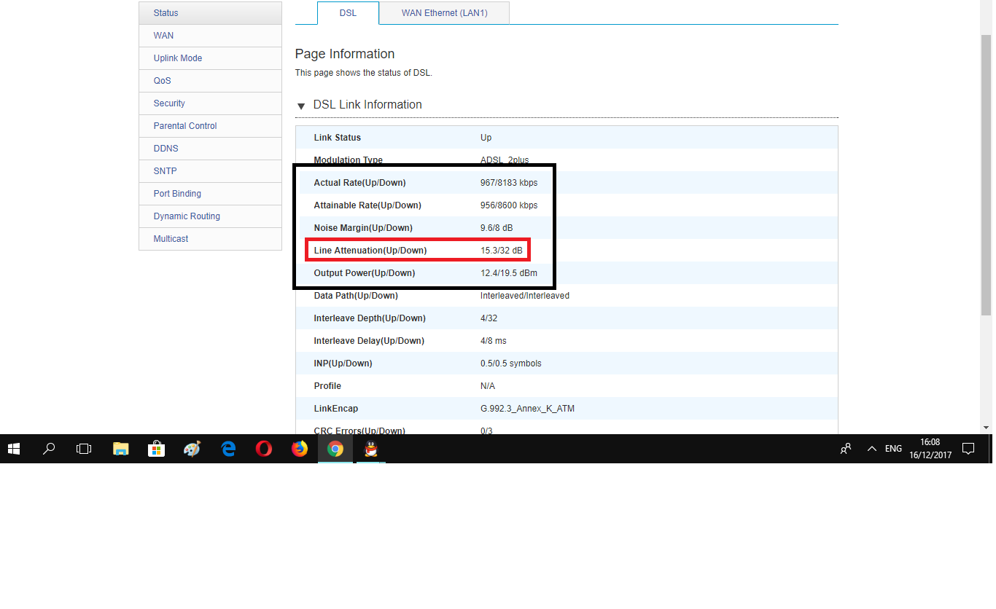Switch to WAN Ethernet (LAN1) tab
Image resolution: width=996 pixels, height=609 pixels.
pos(444,13)
